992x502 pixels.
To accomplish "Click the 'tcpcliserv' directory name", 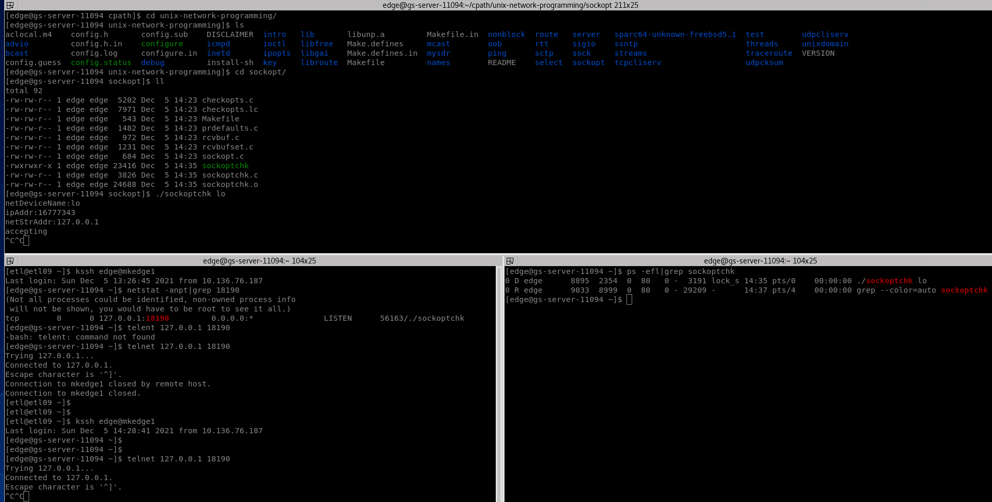I will [638, 62].
